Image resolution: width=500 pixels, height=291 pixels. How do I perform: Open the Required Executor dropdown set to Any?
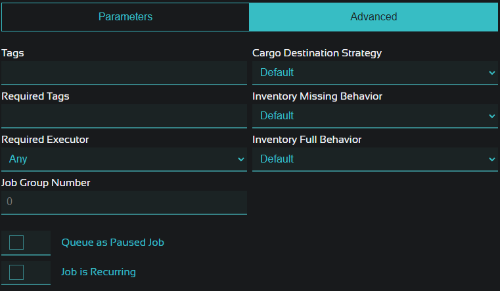click(124, 159)
